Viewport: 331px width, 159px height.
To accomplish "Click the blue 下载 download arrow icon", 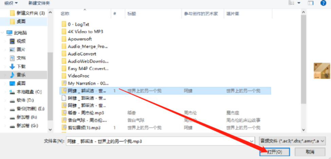I will click(x=13, y=66).
